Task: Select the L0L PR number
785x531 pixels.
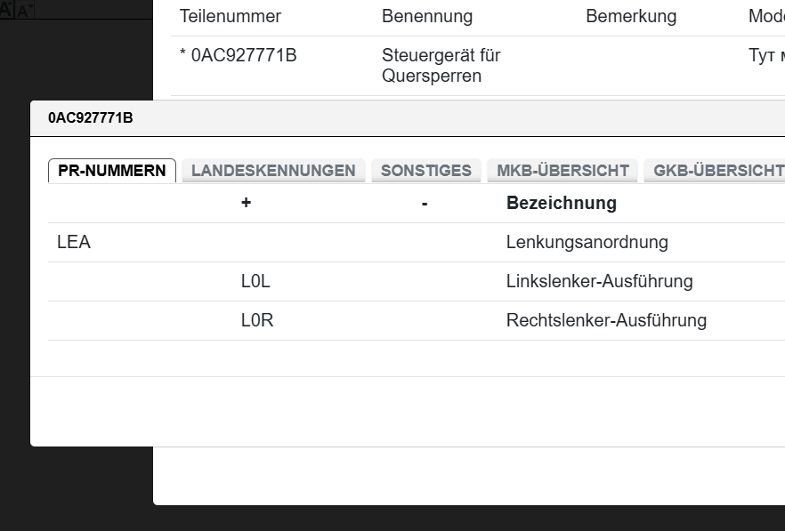Action: 255,281
